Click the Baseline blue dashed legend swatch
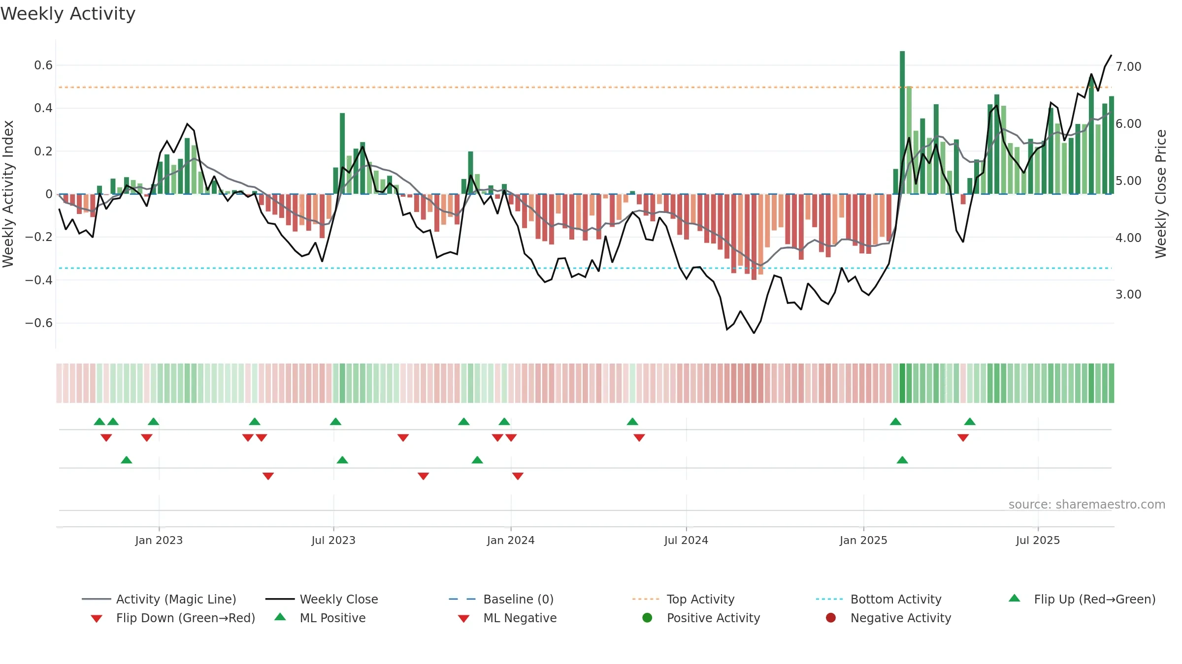1182x664 pixels. point(462,599)
